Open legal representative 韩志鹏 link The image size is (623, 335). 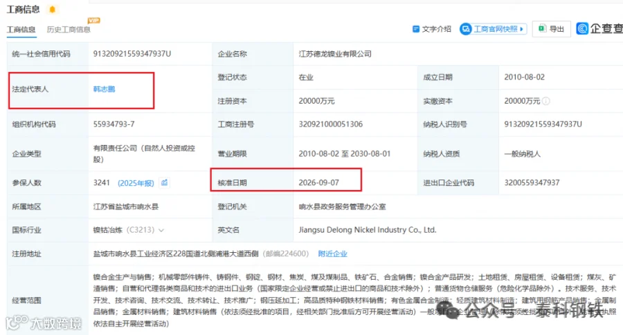104,89
